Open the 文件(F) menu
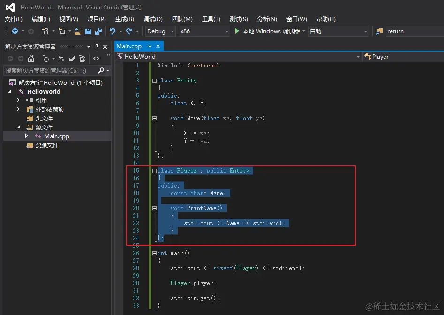 coord(13,19)
